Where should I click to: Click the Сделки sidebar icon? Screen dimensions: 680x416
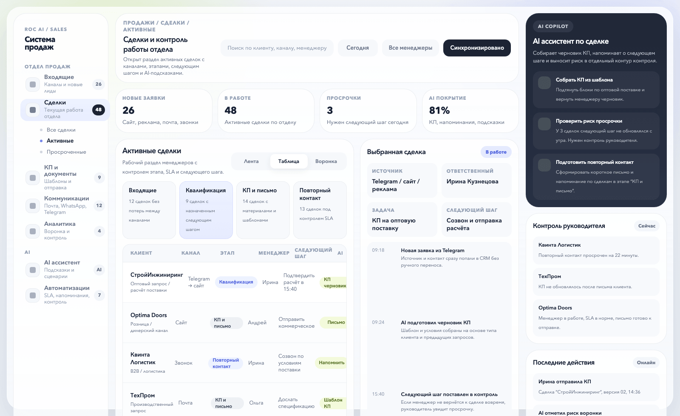33,110
